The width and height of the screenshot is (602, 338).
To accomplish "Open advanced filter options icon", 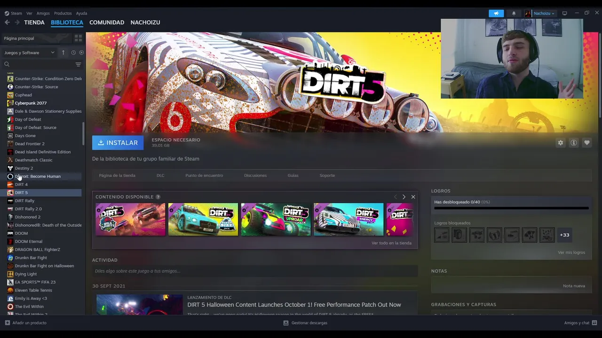I will coord(78,64).
